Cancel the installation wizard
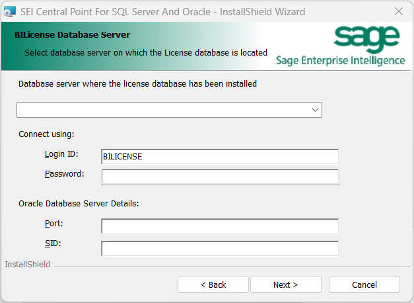 click(364, 284)
